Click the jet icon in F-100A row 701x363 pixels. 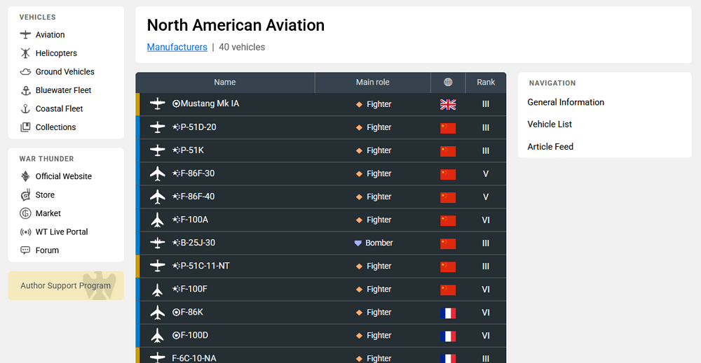[157, 220]
